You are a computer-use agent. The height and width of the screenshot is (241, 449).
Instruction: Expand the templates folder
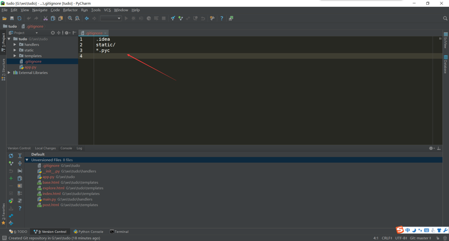coord(15,56)
